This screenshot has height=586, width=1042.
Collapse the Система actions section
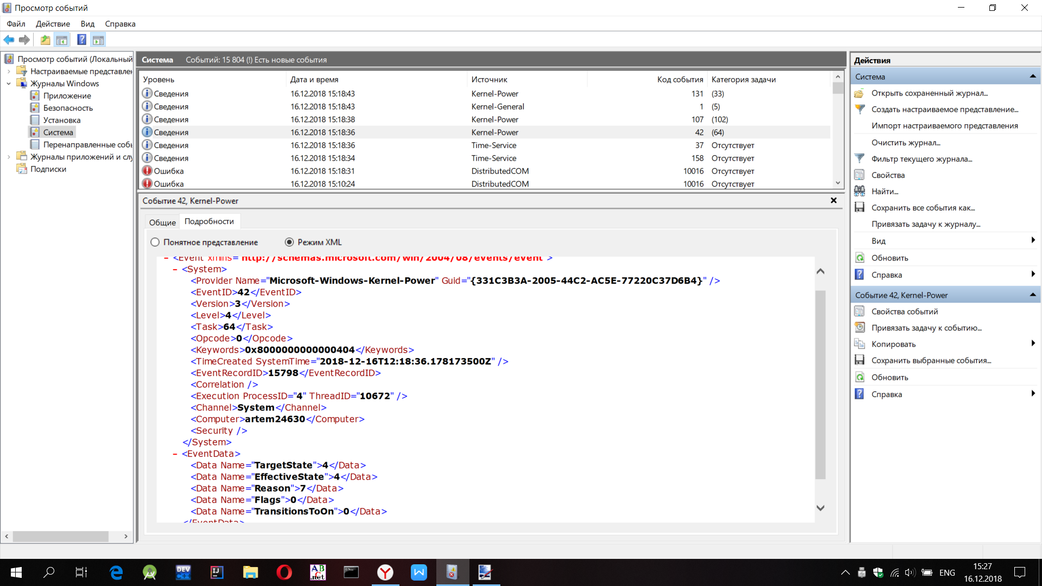click(1032, 77)
